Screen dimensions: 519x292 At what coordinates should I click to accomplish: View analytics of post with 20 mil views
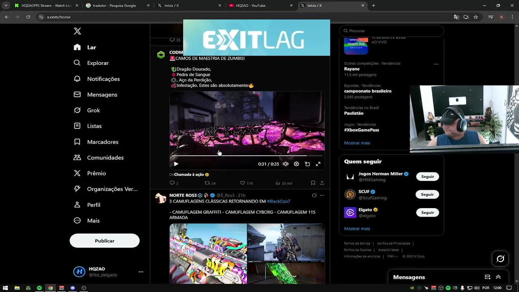283,183
